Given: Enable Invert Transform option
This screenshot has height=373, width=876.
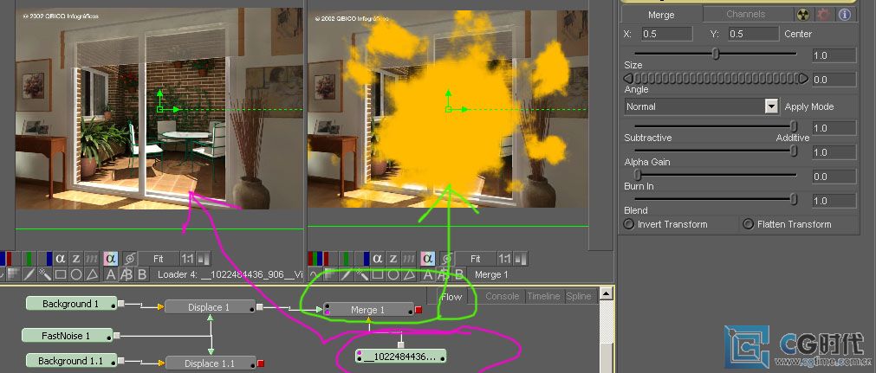Looking at the screenshot, I should (x=629, y=224).
